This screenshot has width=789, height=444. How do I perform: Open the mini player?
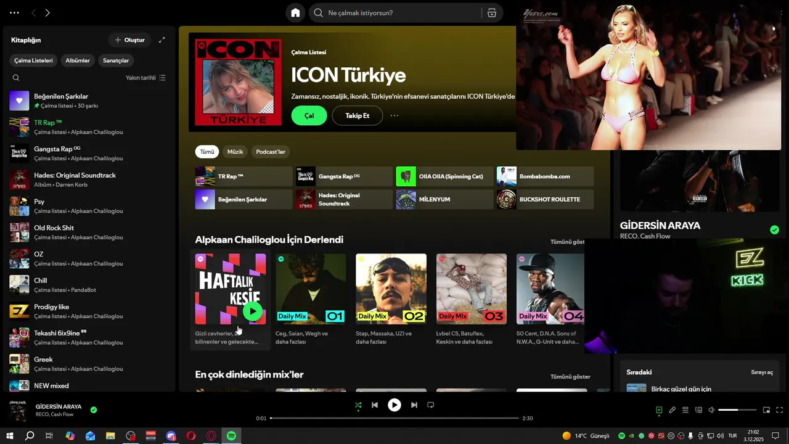766,410
